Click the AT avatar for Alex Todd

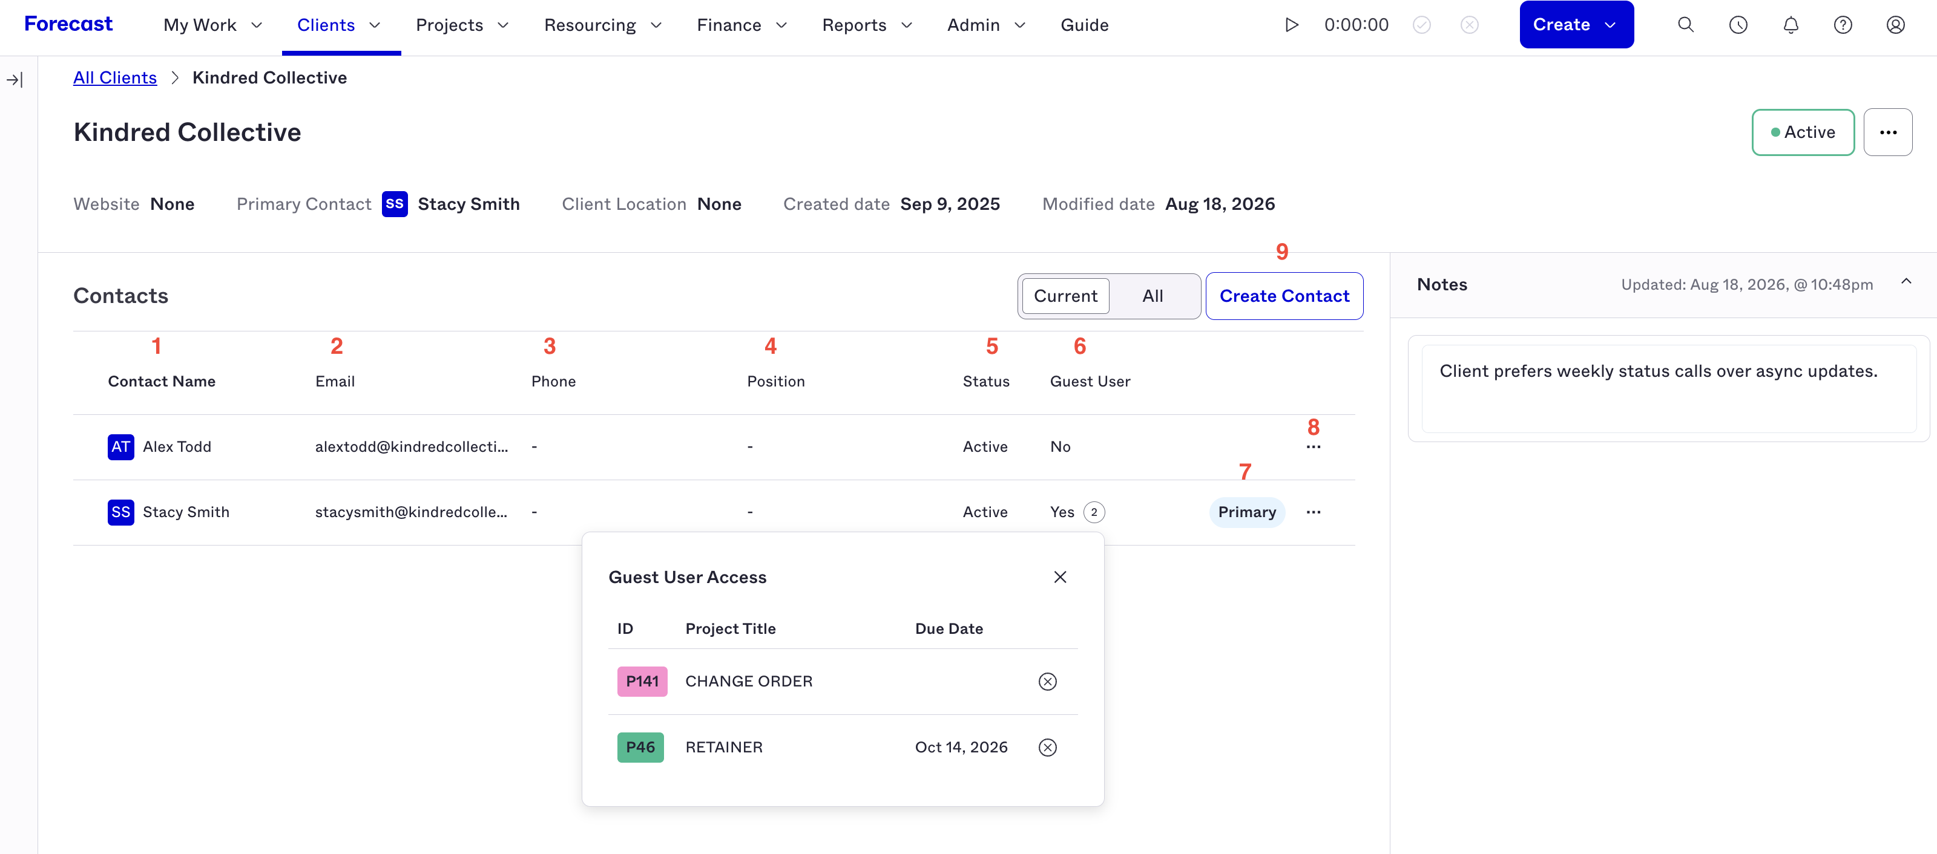[121, 447]
